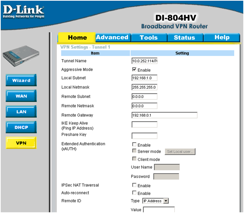Focus the Preshare Key field
Screen dimensions: 244x213
[x=144, y=136]
